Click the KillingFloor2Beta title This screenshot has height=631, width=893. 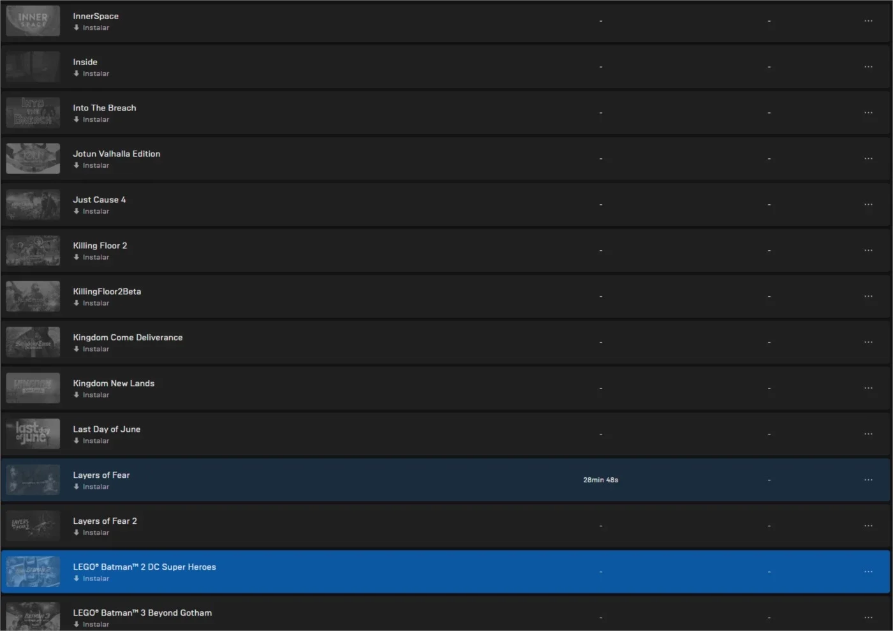point(107,292)
